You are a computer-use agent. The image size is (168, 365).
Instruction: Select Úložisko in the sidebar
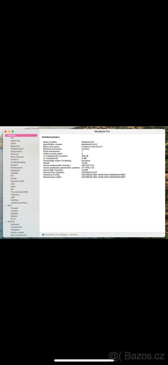click(x=15, y=200)
